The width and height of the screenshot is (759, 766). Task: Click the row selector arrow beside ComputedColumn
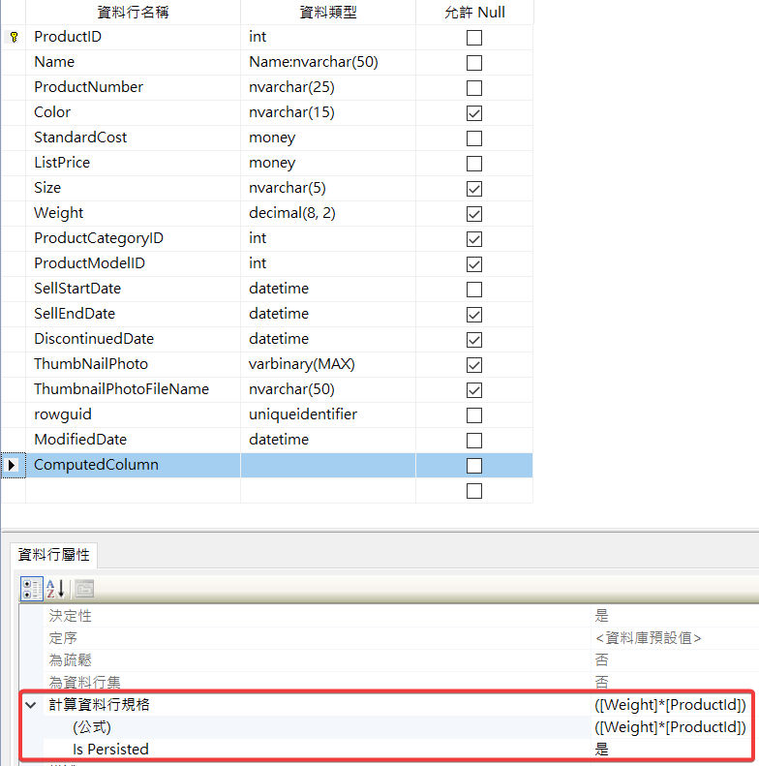point(13,465)
